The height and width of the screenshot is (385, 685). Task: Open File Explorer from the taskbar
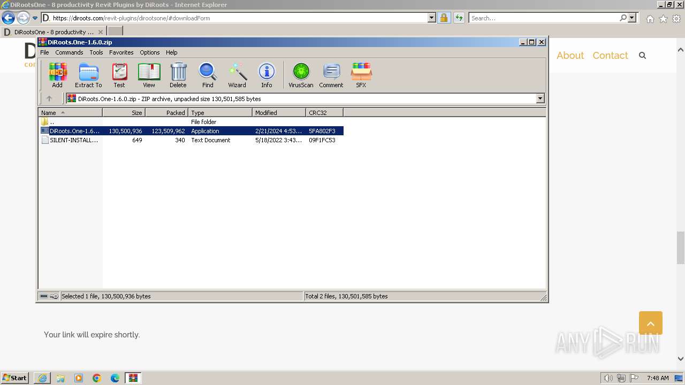(x=60, y=378)
